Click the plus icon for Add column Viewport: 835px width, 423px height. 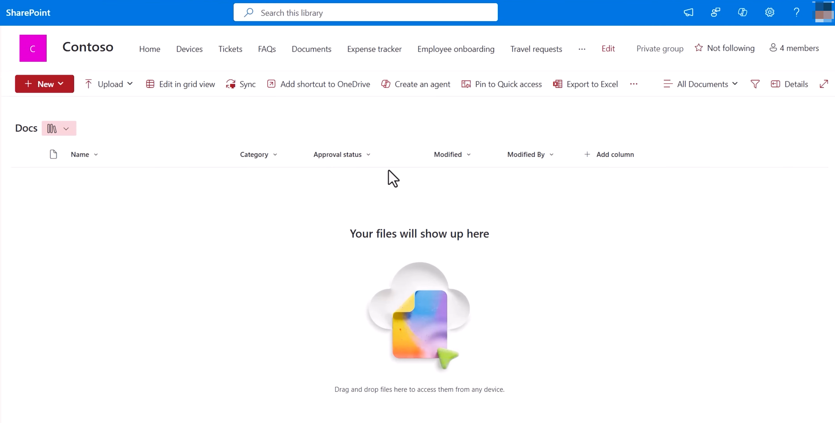tap(587, 154)
